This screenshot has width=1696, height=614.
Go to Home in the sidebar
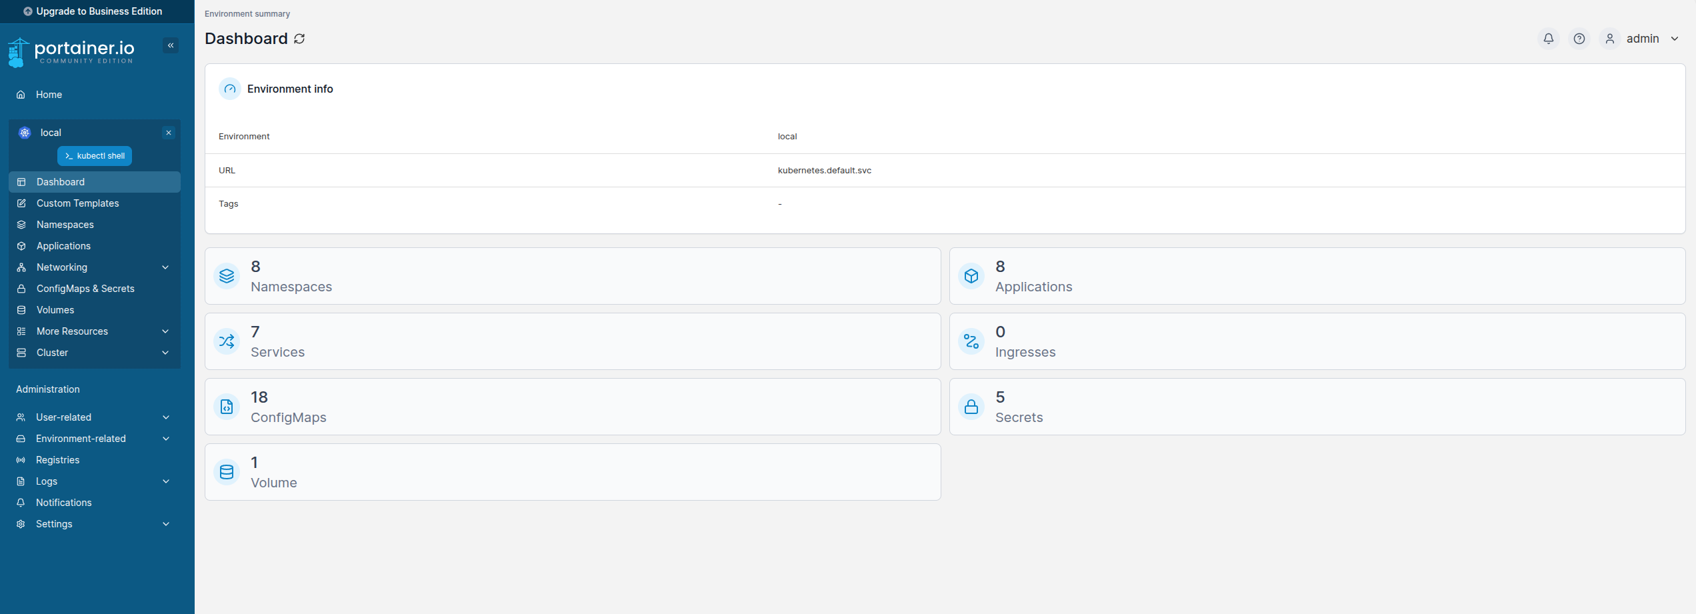coord(95,95)
